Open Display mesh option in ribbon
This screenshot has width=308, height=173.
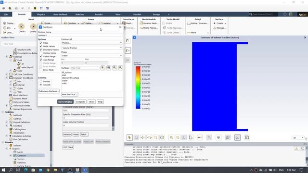click(9, 23)
